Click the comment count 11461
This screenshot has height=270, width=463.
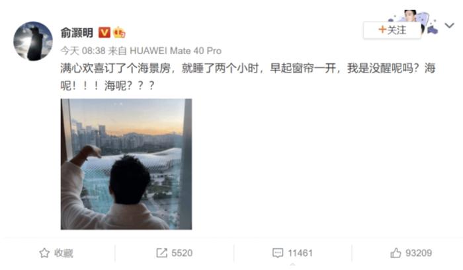(x=300, y=253)
